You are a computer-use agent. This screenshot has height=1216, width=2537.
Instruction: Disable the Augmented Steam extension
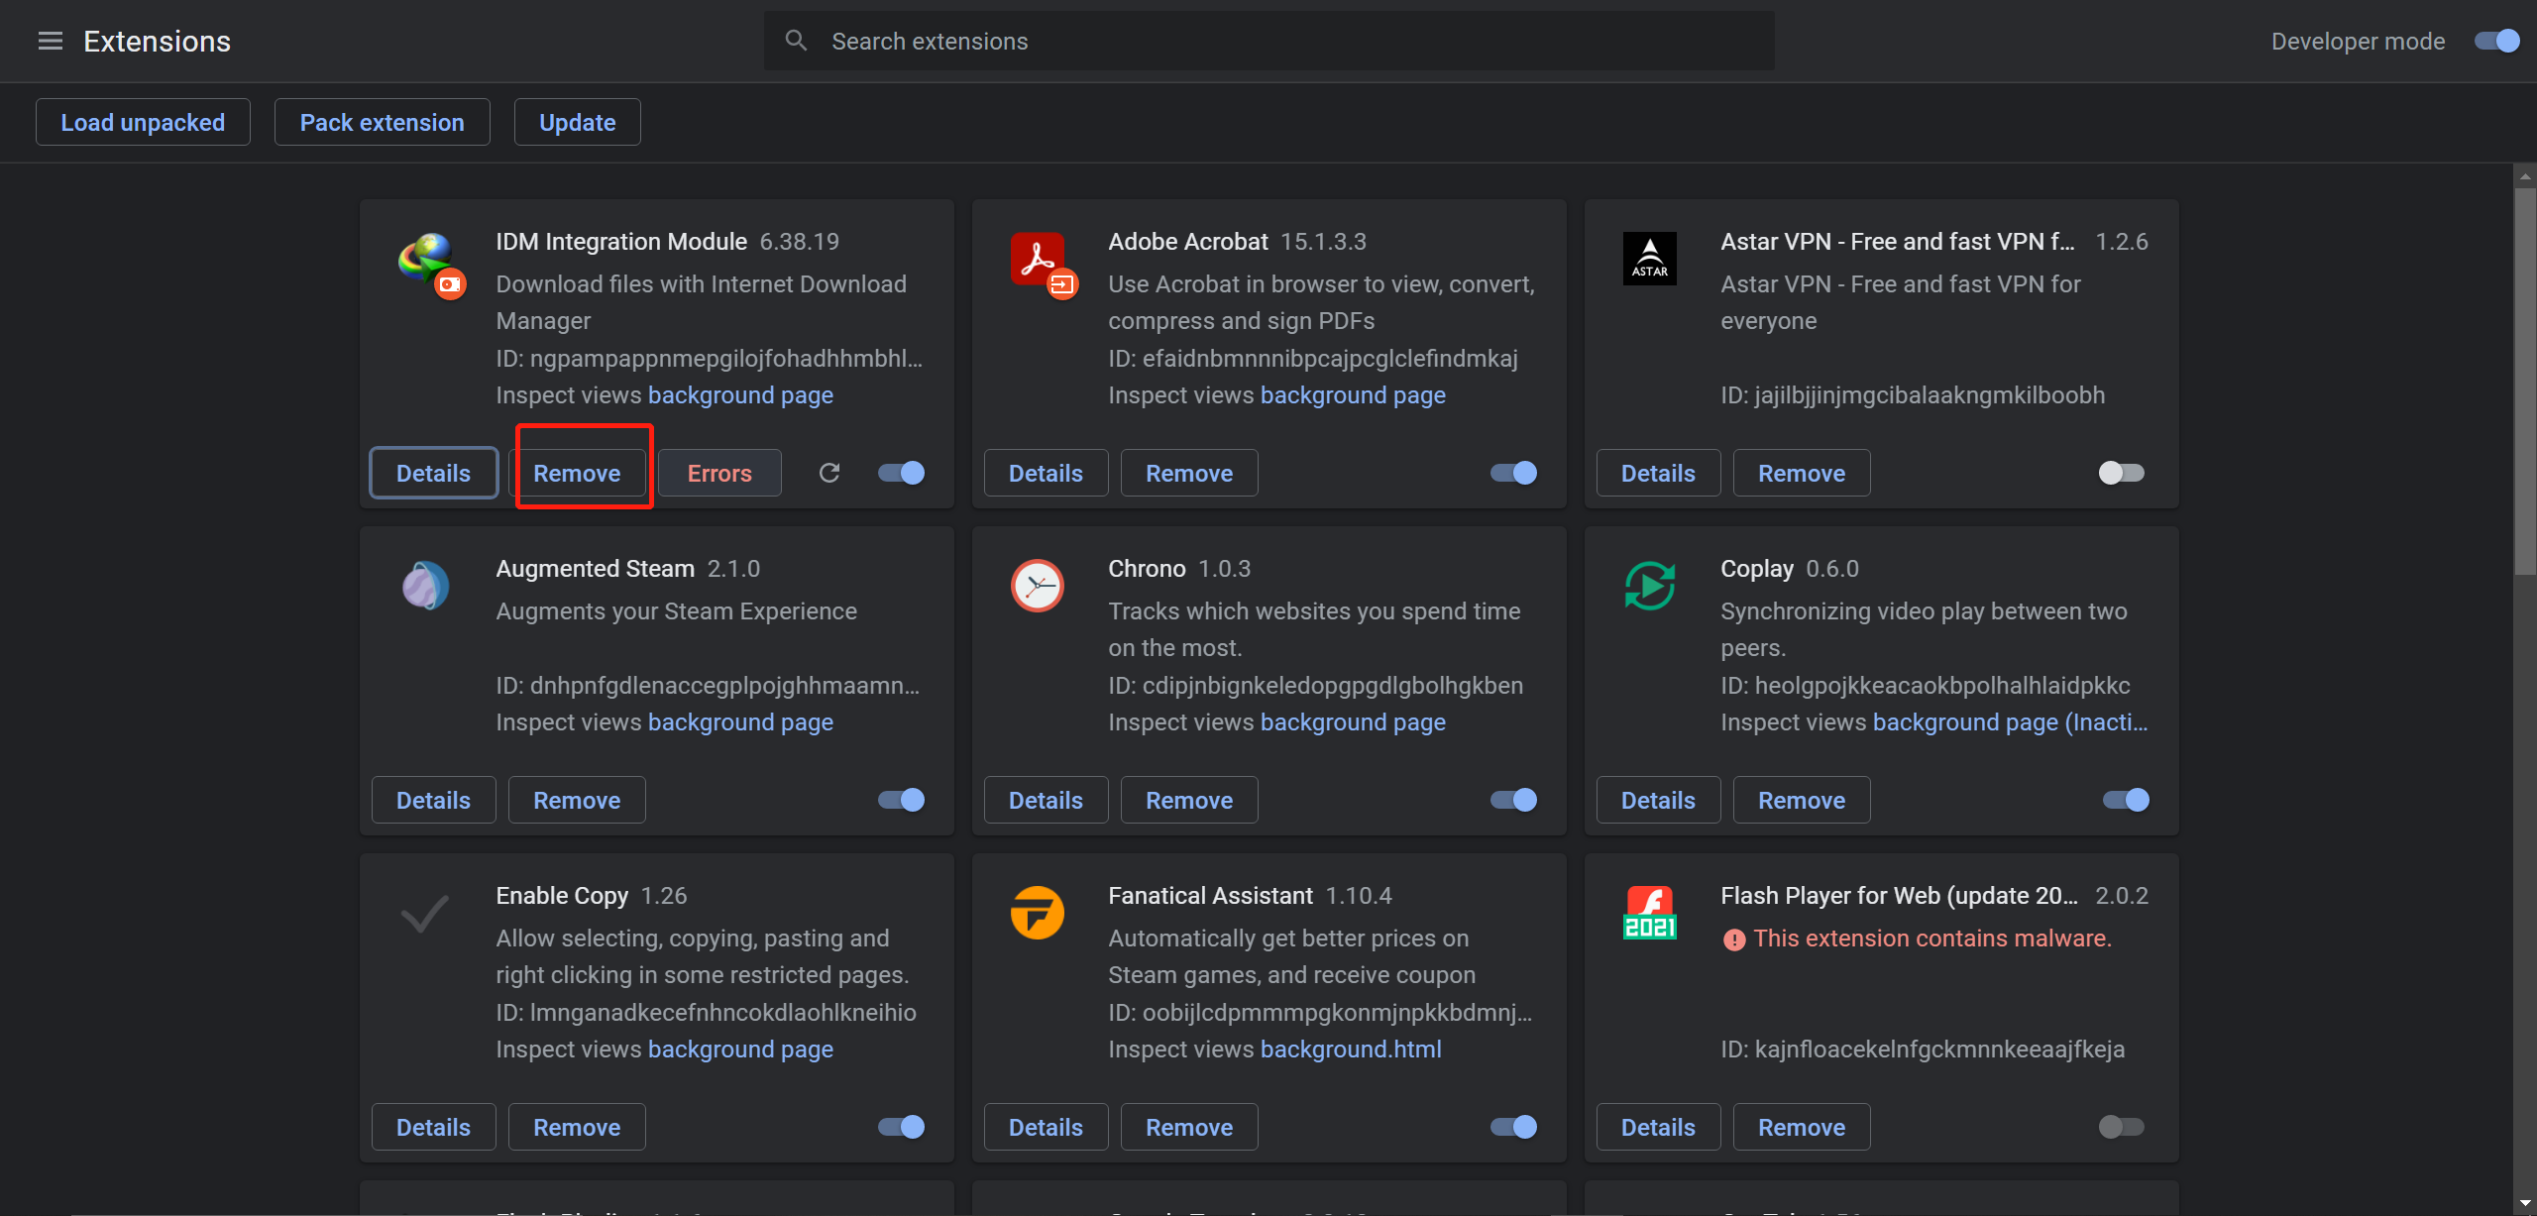coord(901,800)
